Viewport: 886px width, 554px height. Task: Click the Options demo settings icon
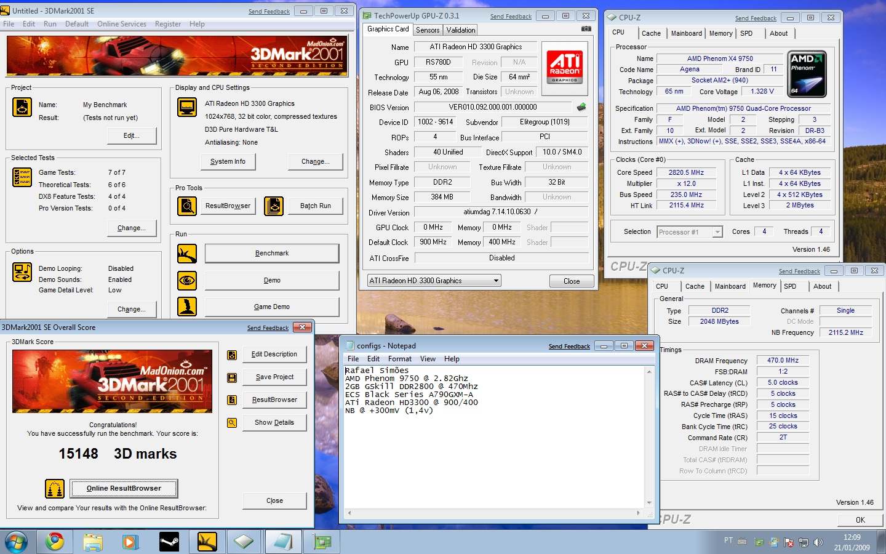pos(22,272)
